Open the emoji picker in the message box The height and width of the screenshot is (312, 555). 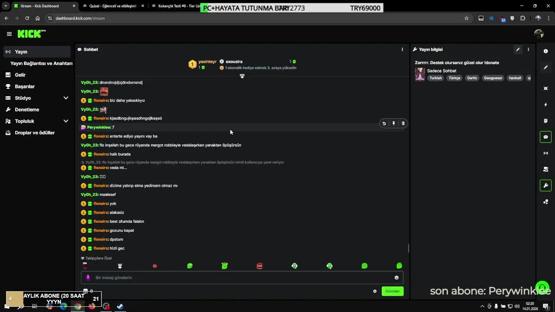pos(396,278)
